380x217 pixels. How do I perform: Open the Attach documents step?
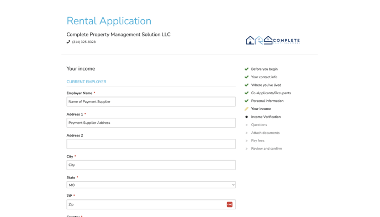coord(265,133)
